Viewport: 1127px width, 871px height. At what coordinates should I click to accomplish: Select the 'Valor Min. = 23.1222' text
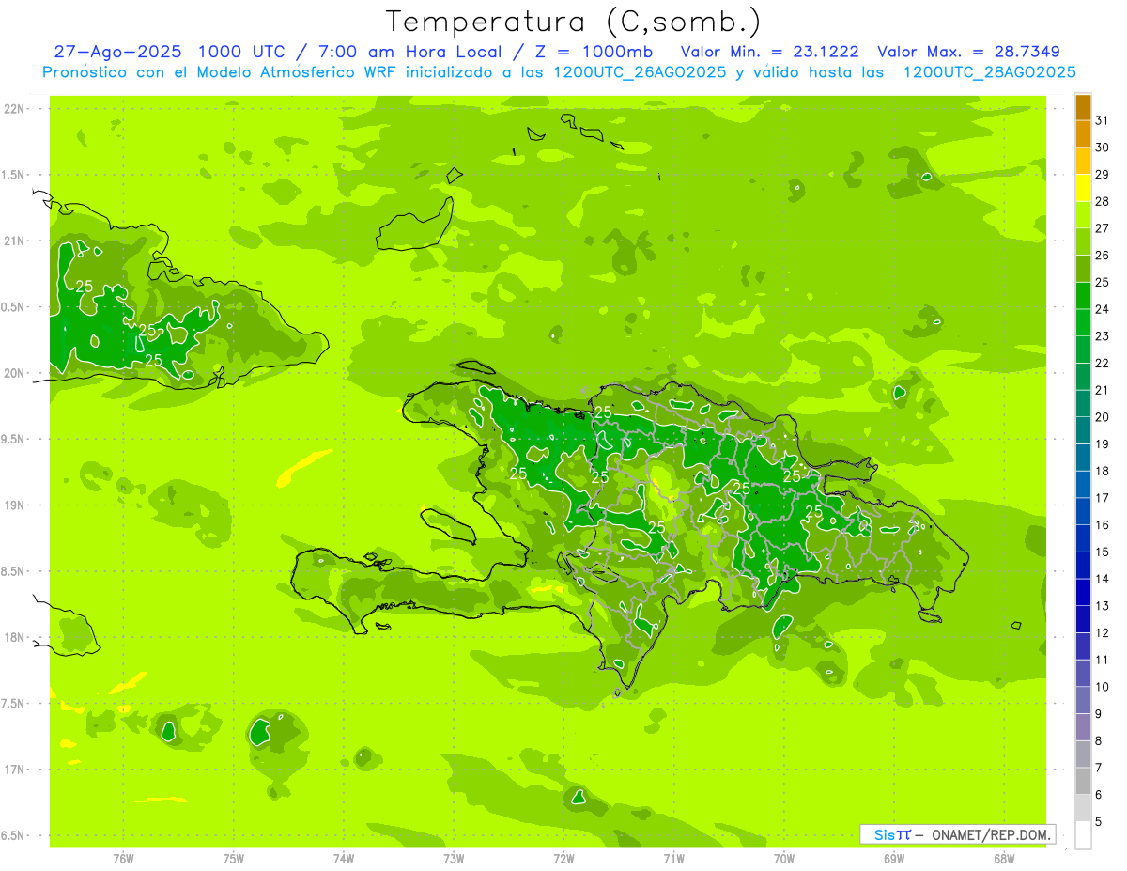[770, 53]
